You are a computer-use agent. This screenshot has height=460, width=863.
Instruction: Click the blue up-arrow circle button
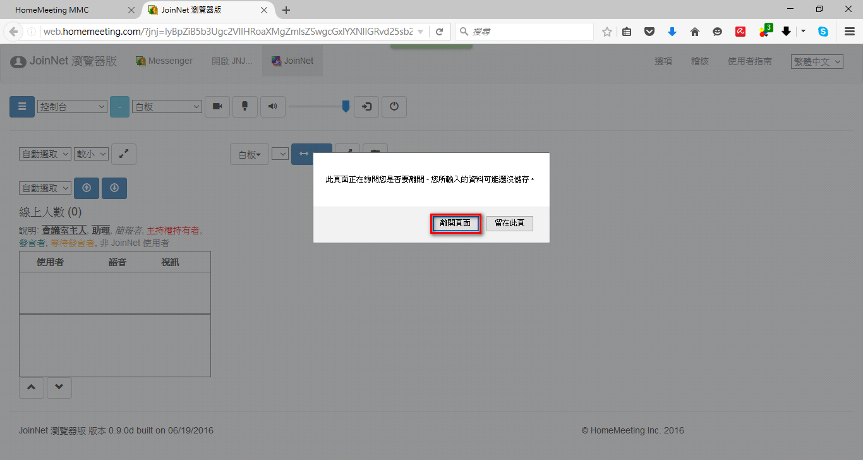pos(87,188)
